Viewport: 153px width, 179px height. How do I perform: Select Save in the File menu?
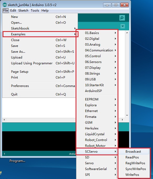(39, 46)
